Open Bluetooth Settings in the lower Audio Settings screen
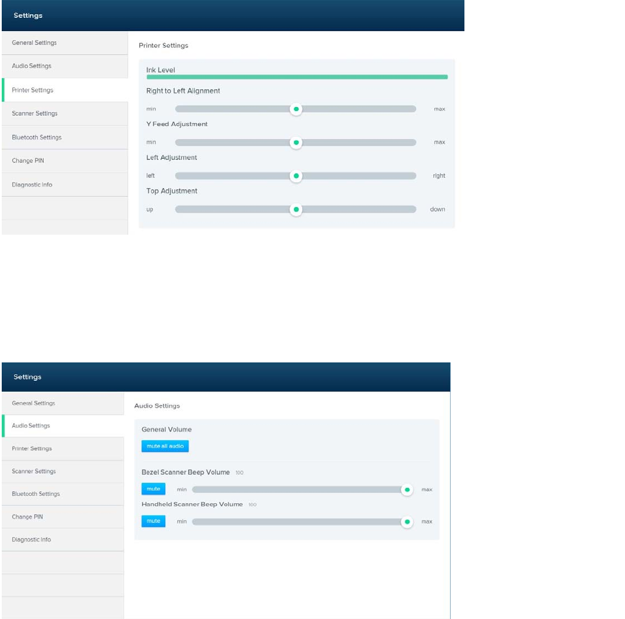 (63, 494)
